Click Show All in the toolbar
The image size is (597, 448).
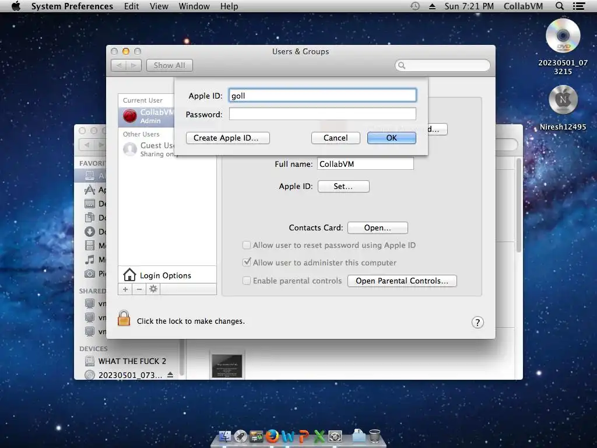click(170, 65)
